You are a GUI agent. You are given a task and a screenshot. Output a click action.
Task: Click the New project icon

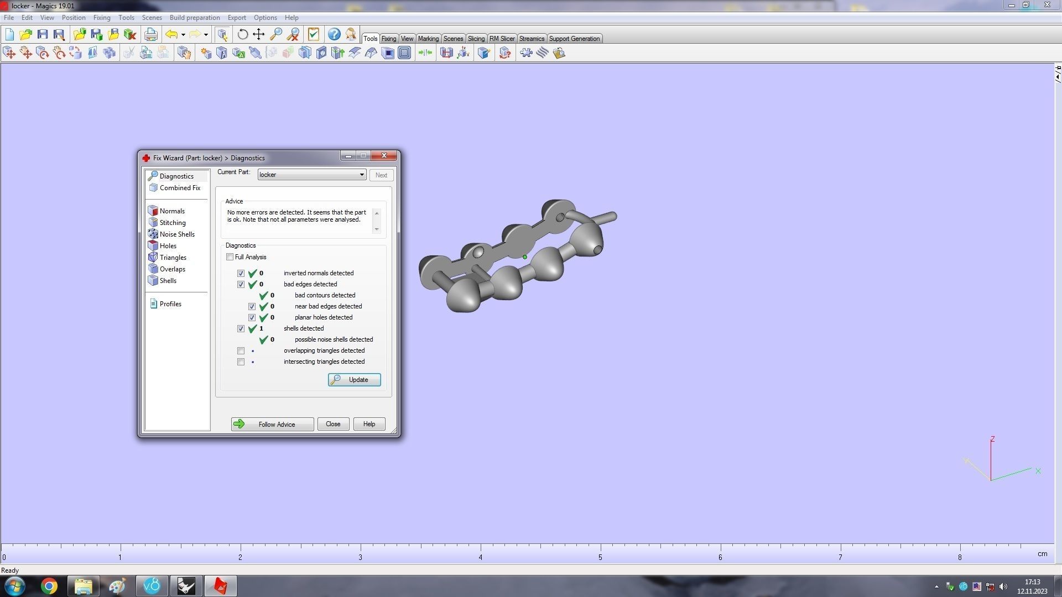[9, 34]
